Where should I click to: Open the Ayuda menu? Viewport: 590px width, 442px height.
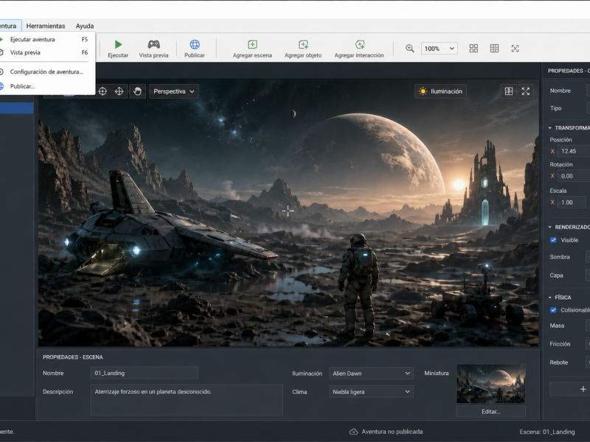point(85,26)
